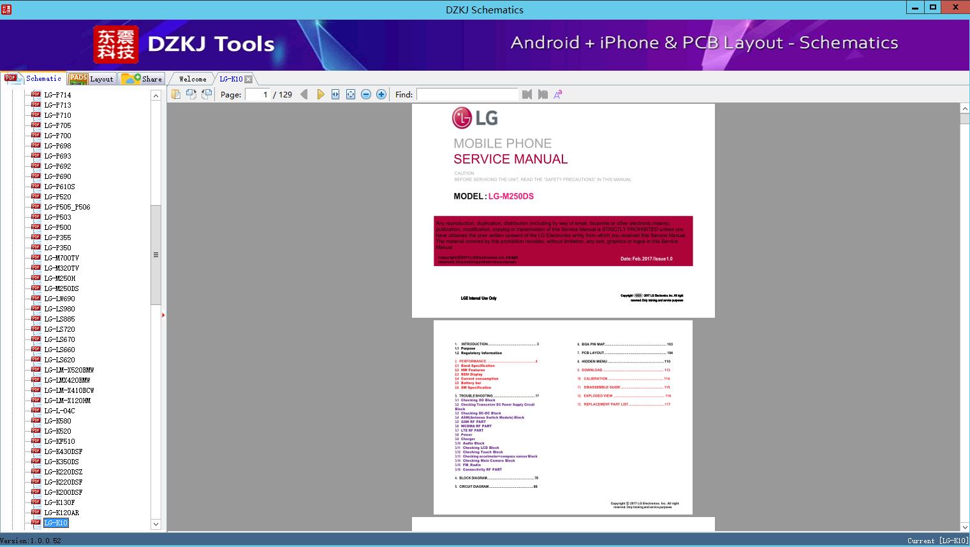Click the DZKJ Tools red logo

pyautogui.click(x=115, y=45)
